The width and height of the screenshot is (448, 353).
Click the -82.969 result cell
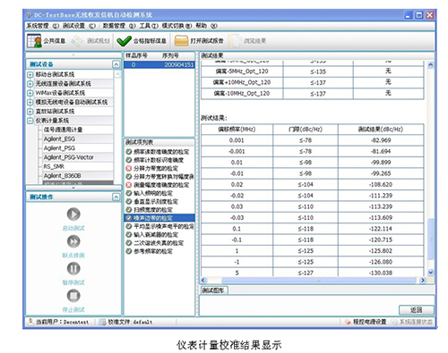click(381, 140)
